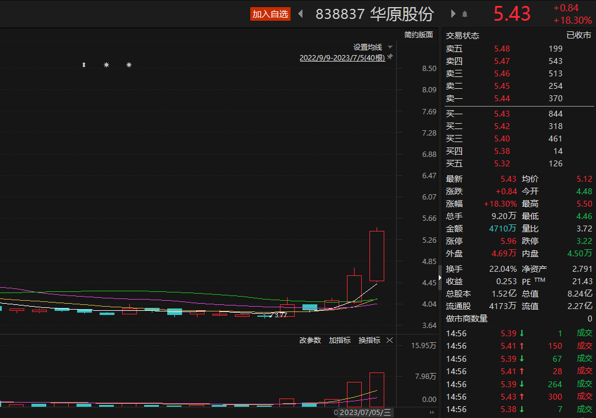Click the 量比 value 3.72
This screenshot has height=418, width=596.
click(x=584, y=229)
